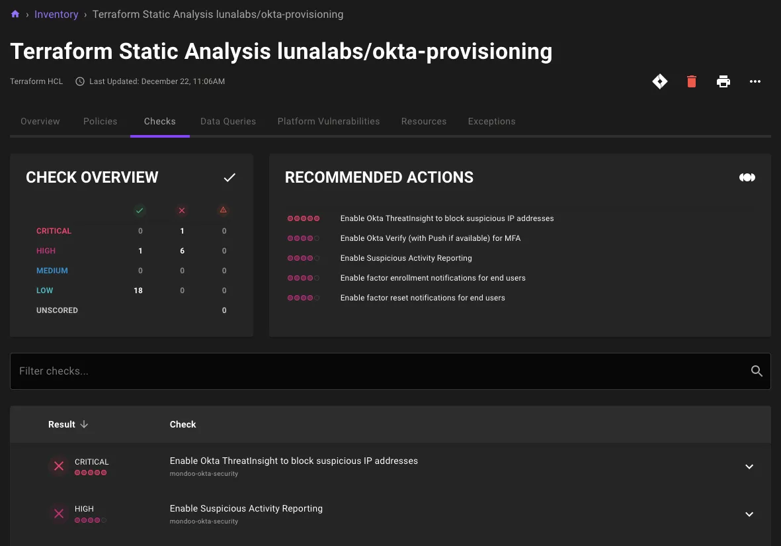Viewport: 781px width, 546px height.
Task: Go to home via breadcrumb house icon
Action: click(x=15, y=14)
